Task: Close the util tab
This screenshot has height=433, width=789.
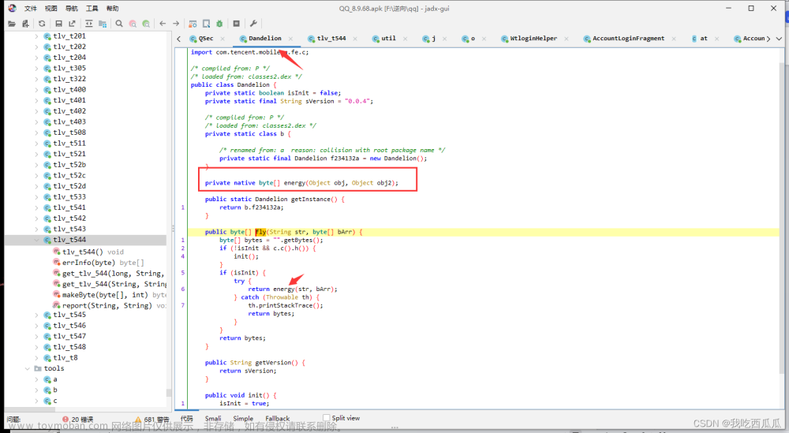Action: tap(405, 39)
